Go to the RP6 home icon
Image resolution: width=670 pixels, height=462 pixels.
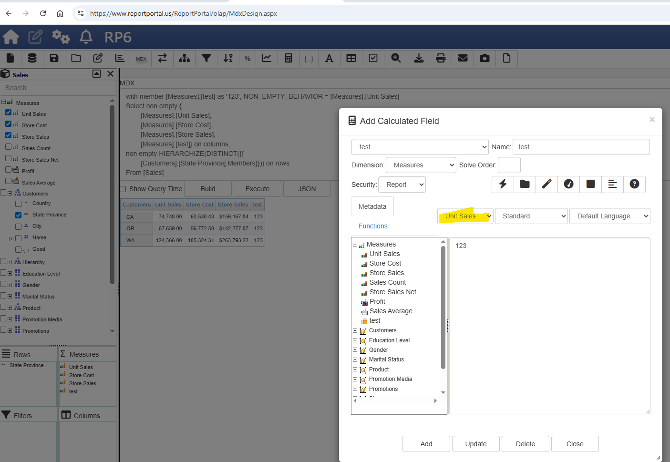(x=11, y=37)
